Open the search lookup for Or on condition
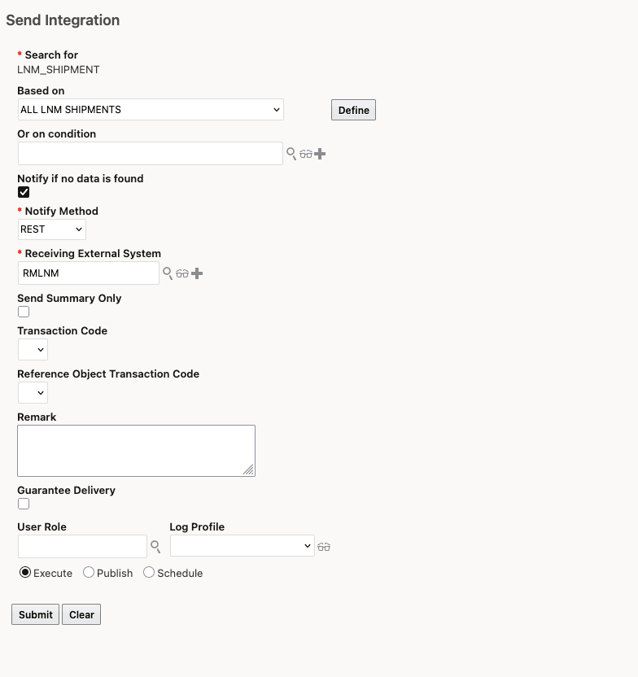The width and height of the screenshot is (638, 677). pos(291,153)
